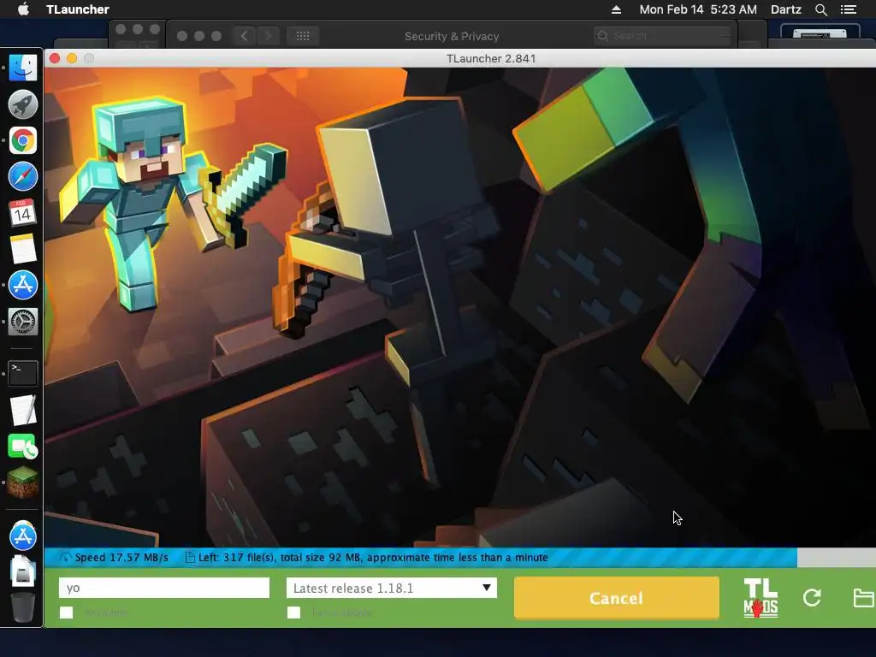
Task: Open Calendar showing 14 in Dock
Action: (x=23, y=213)
